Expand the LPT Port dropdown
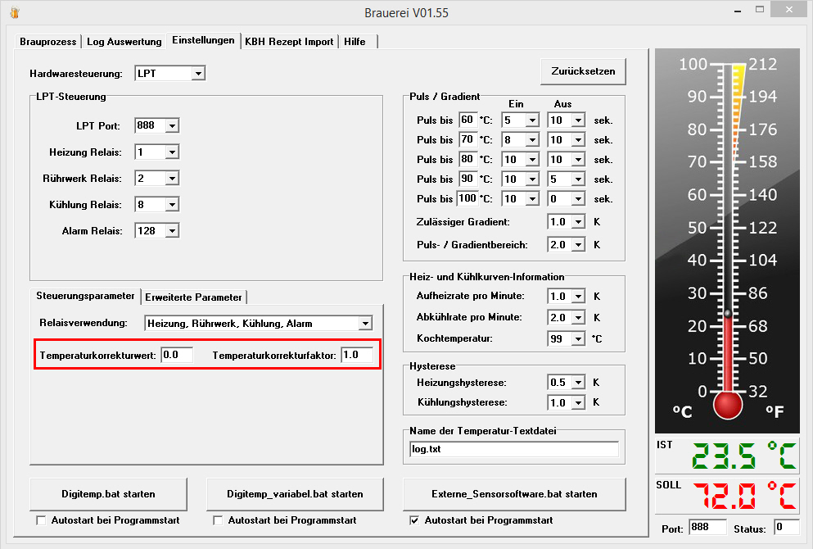The width and height of the screenshot is (813, 549). click(171, 126)
